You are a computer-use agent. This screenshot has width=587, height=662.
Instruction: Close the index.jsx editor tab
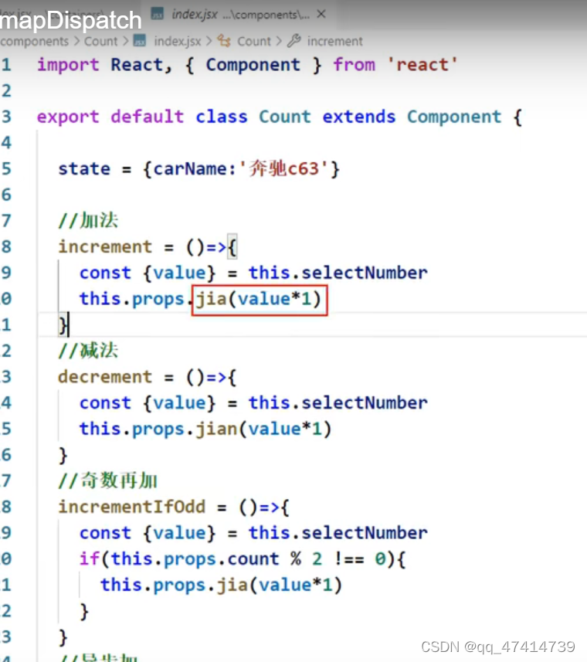pyautogui.click(x=321, y=15)
